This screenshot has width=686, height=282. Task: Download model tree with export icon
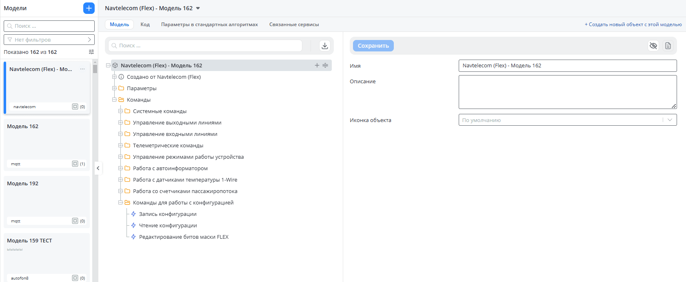point(325,46)
